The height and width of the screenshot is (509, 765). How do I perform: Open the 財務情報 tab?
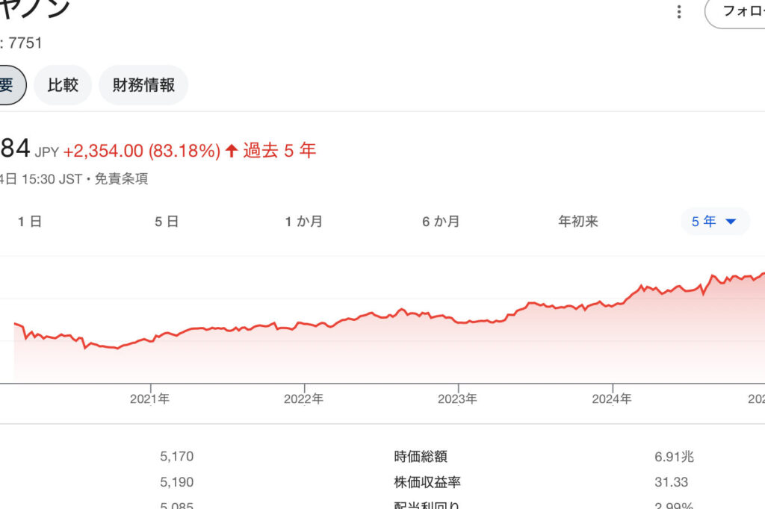(x=143, y=85)
